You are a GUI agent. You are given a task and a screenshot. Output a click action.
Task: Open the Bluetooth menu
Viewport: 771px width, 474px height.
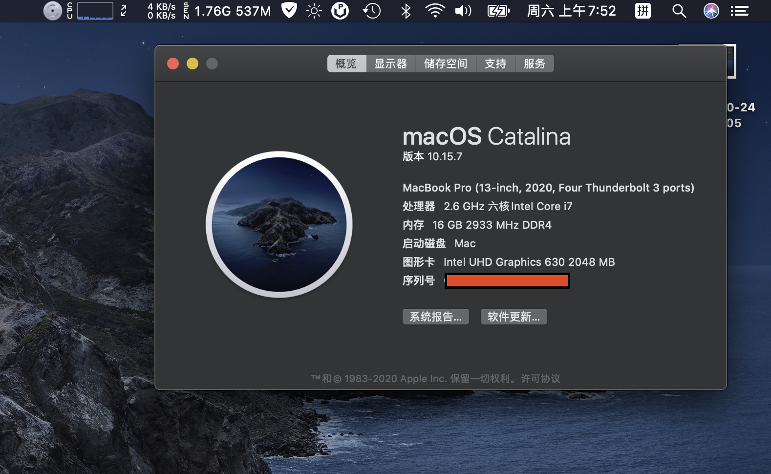(406, 11)
